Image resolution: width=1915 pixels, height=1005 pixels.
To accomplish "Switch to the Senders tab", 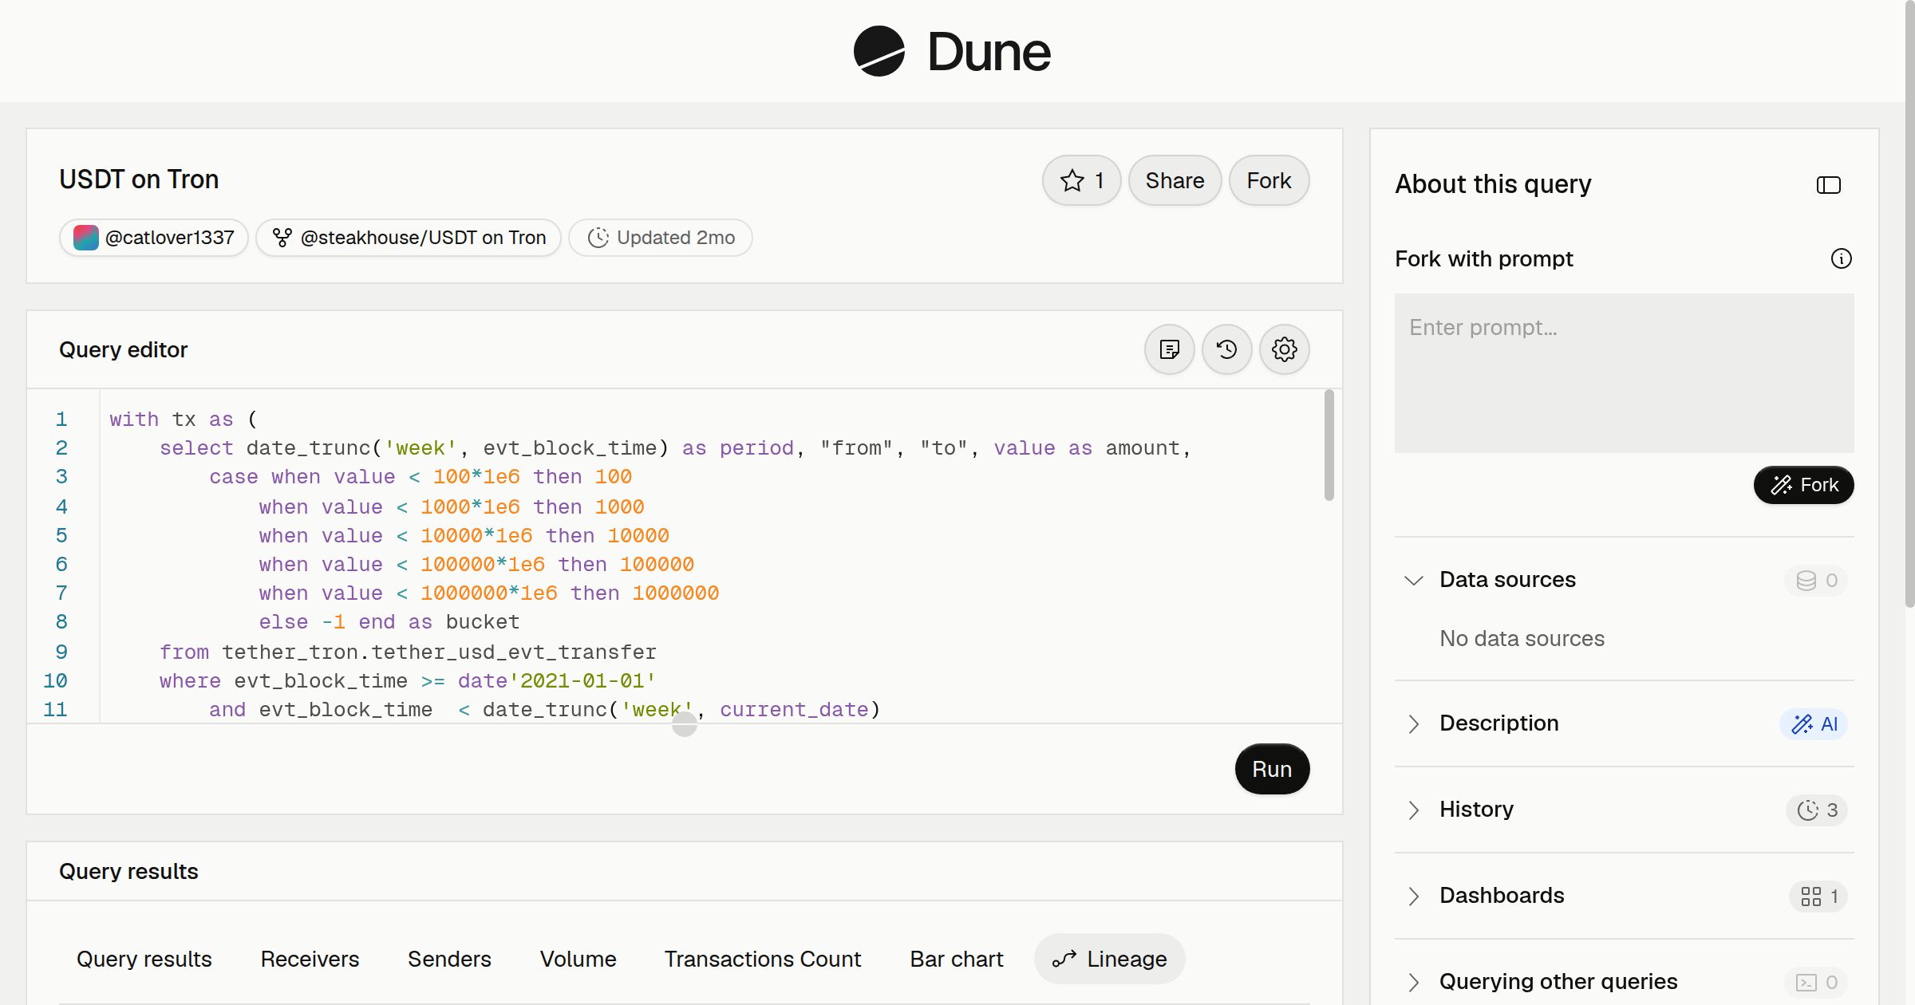I will [449, 959].
